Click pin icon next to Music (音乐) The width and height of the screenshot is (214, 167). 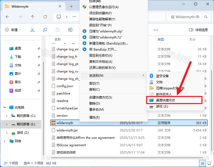[x=39, y=82]
